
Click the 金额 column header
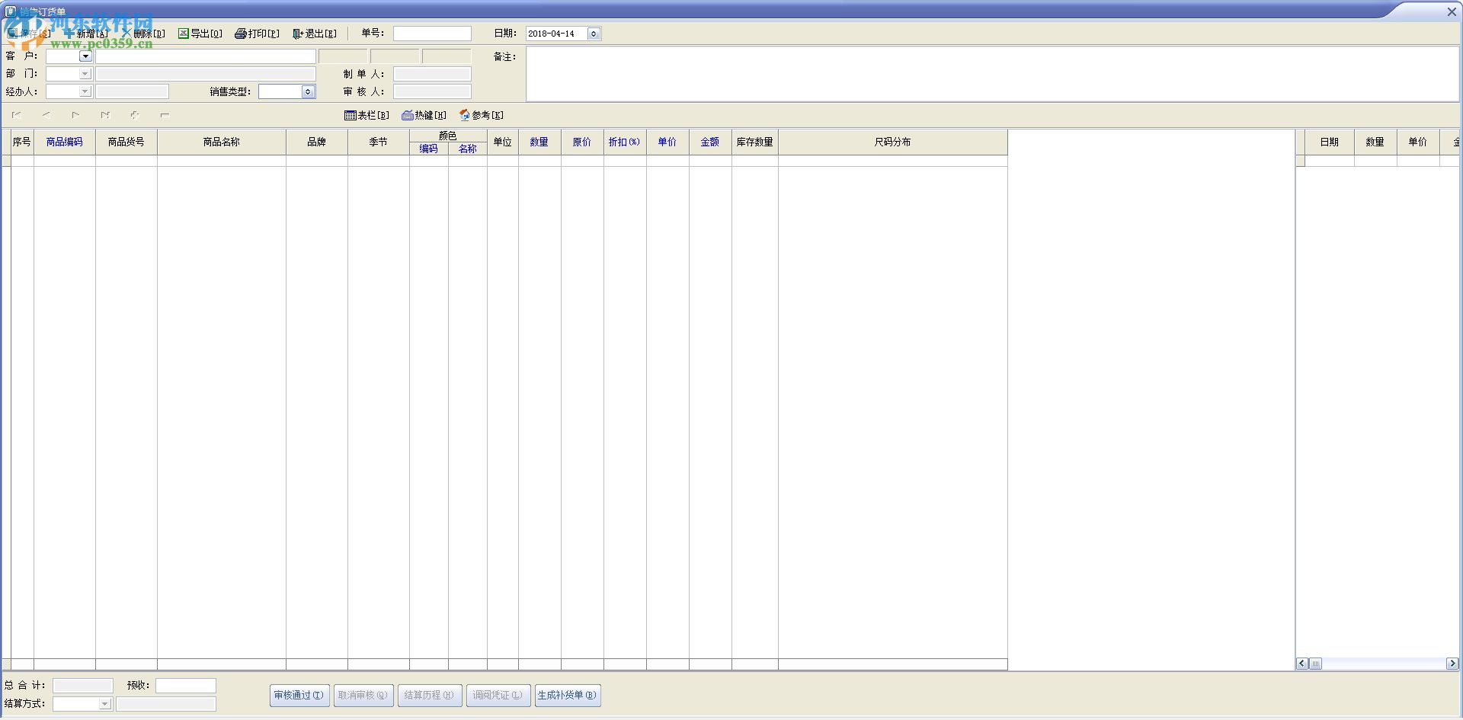tap(710, 142)
